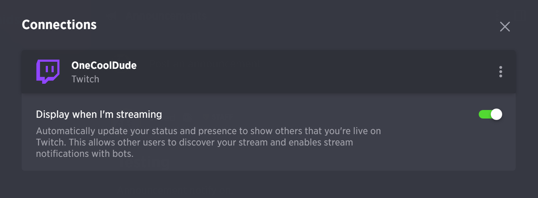538x198 pixels.
Task: Select the OneCoolDude account name
Action: coord(104,65)
